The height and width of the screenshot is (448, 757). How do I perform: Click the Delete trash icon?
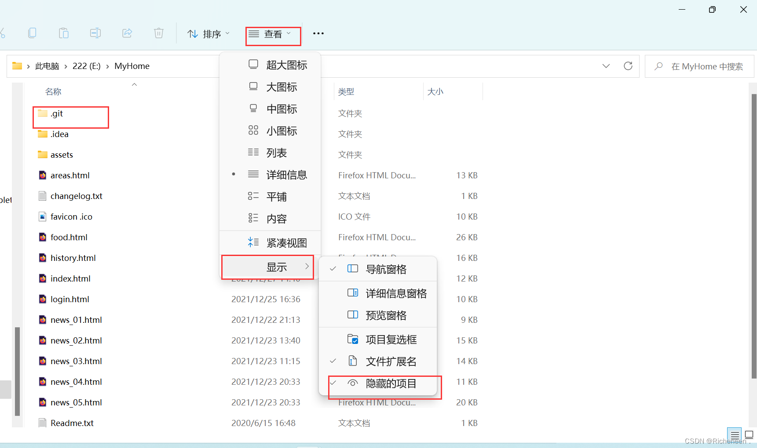[x=159, y=33]
